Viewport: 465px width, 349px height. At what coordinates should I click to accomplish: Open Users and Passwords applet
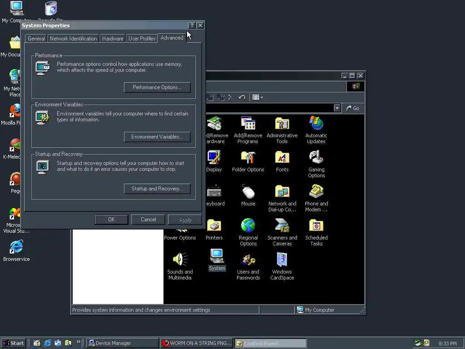point(248,266)
